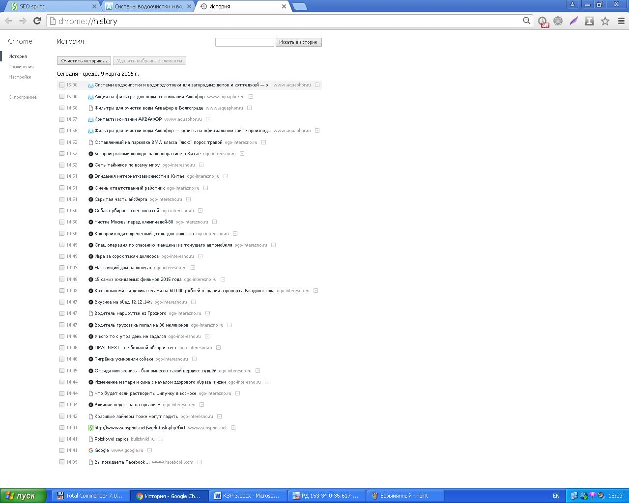Click the Chrome user profile icon in title bar
This screenshot has width=629, height=503.
point(572,4)
